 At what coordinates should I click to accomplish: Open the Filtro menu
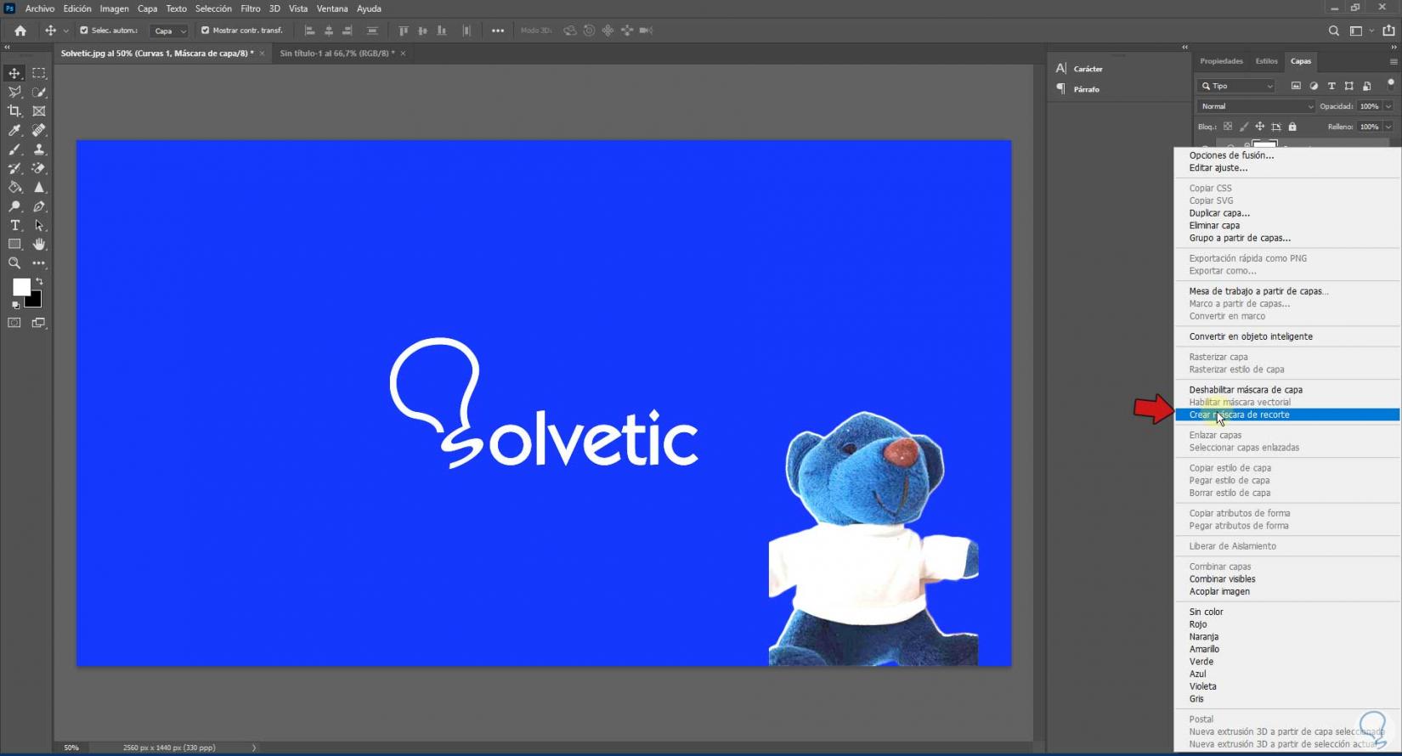pos(251,8)
